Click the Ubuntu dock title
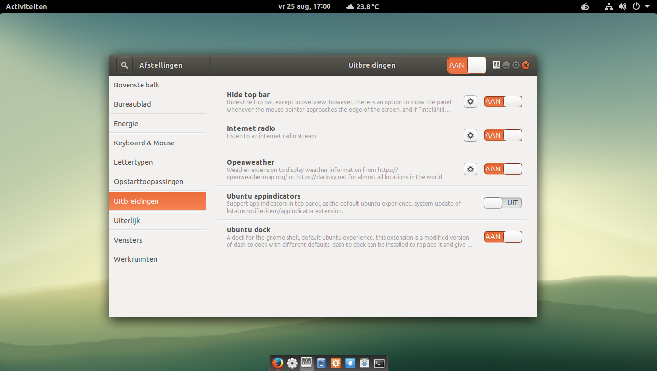Viewport: 657px width, 371px height. [x=248, y=230]
